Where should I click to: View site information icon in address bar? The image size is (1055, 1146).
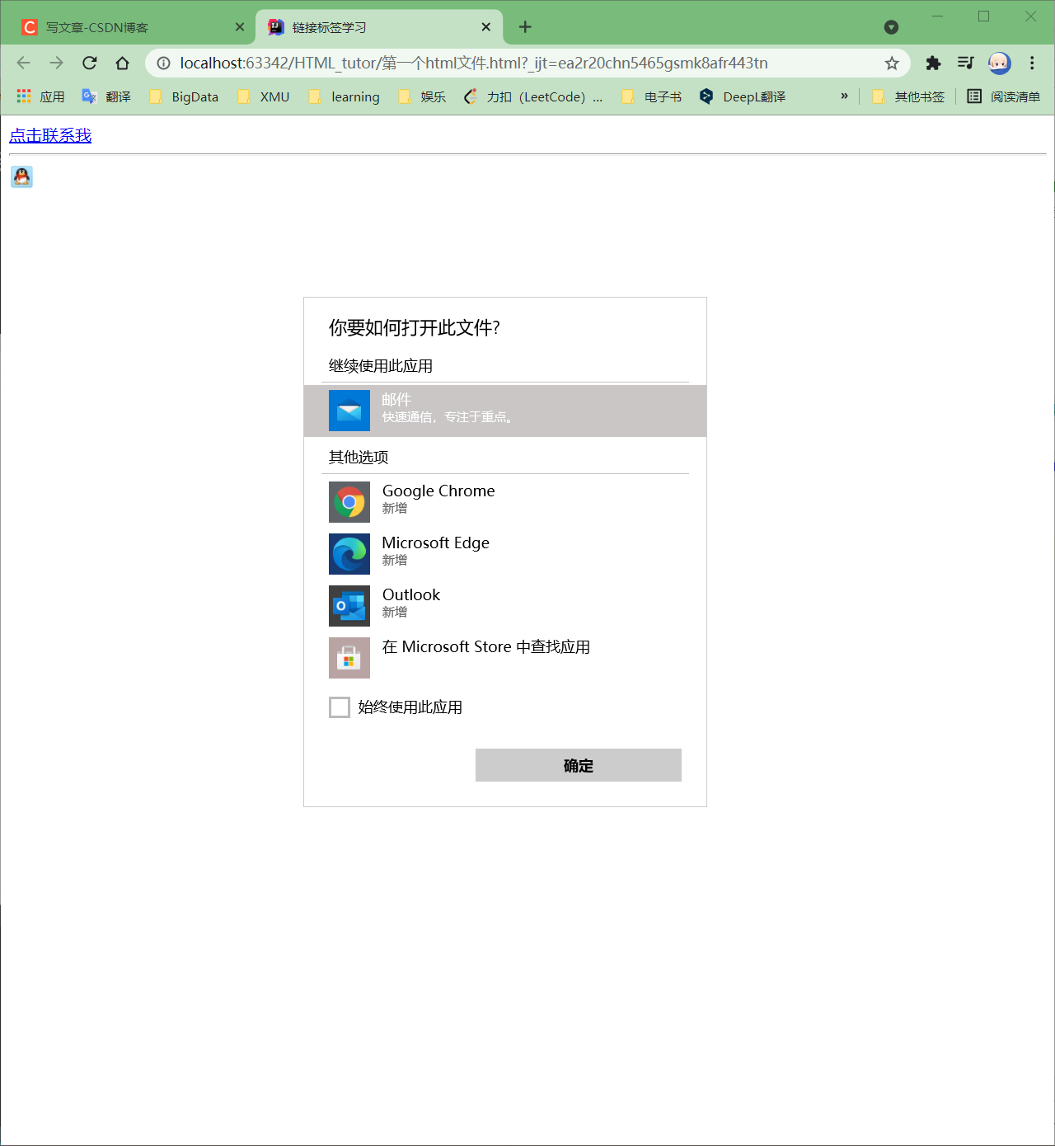163,63
